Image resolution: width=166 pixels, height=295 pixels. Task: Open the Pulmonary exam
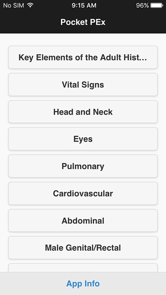click(83, 166)
